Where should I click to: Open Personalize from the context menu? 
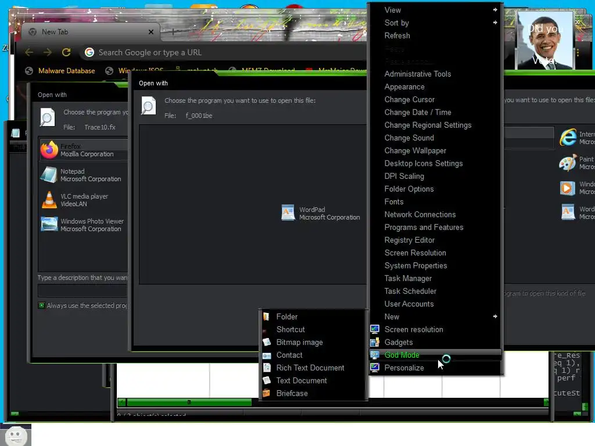(435, 368)
